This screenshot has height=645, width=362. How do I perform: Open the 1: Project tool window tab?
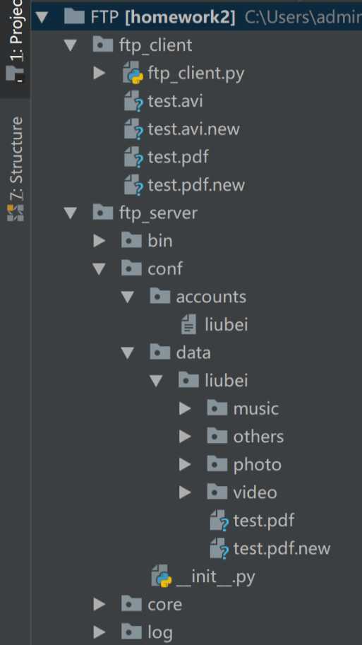16,41
